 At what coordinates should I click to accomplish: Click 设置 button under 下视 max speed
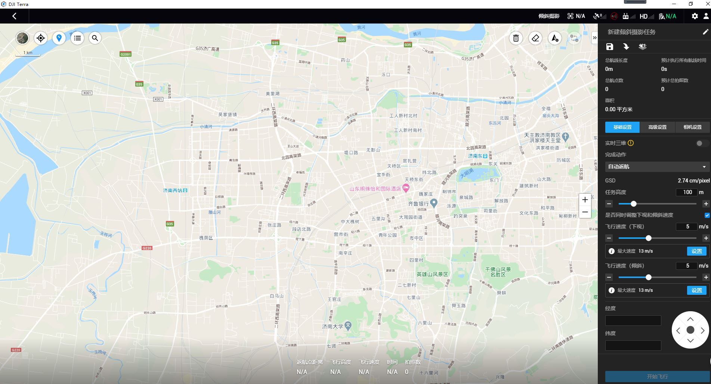(x=697, y=251)
